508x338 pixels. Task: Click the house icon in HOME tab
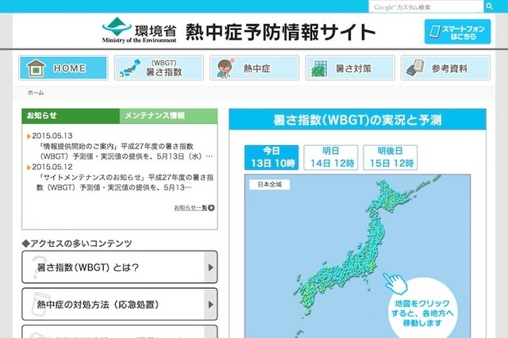click(36, 68)
